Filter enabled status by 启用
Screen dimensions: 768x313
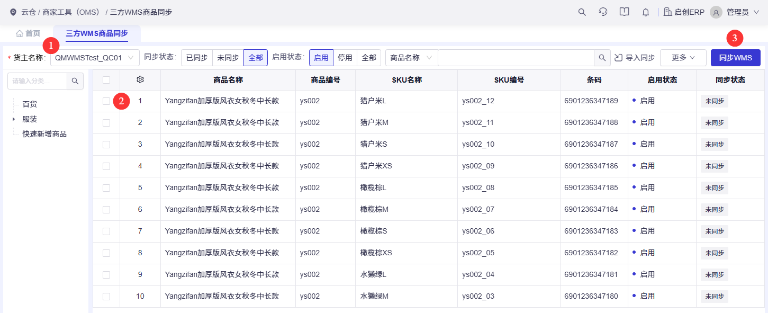pos(321,58)
